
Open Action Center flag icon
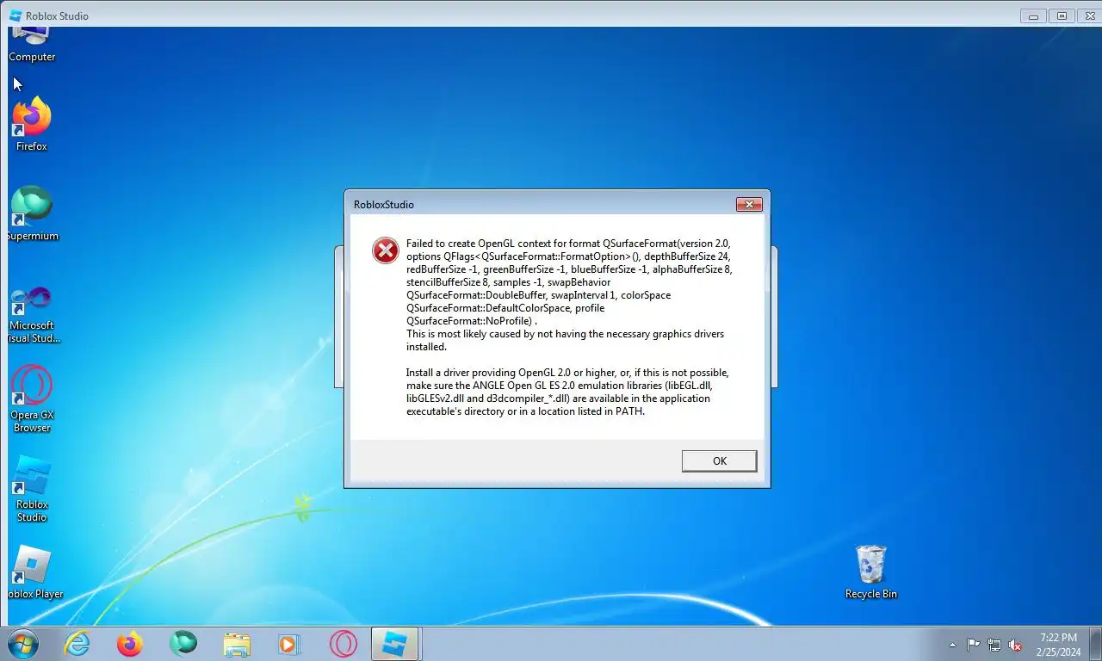[x=973, y=645]
